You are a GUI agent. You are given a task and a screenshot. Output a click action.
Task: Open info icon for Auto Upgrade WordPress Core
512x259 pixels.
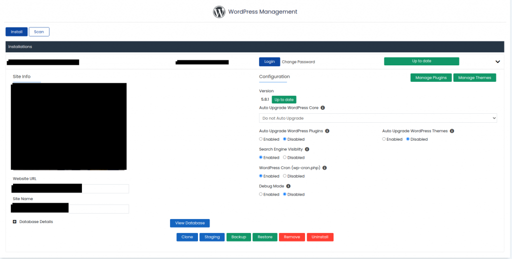coord(322,108)
